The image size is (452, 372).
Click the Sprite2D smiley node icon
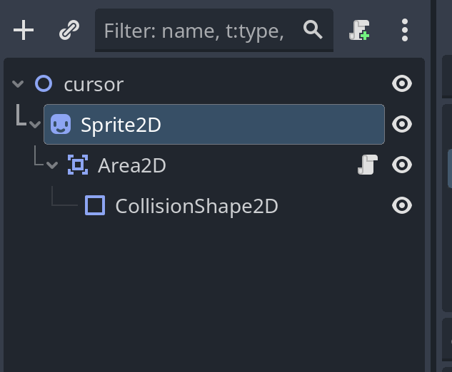tap(61, 124)
